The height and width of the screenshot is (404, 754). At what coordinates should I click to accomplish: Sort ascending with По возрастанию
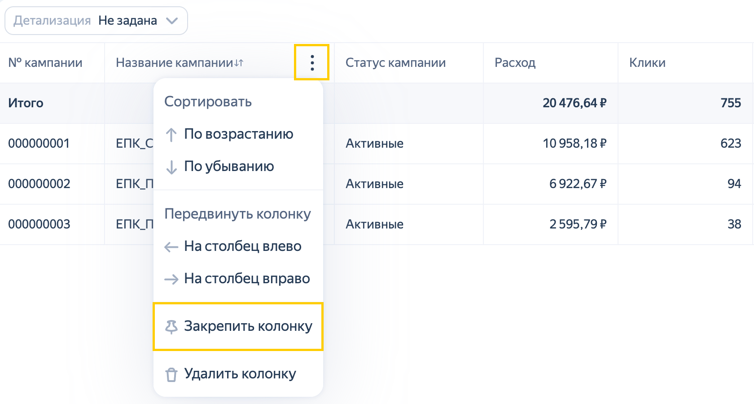238,134
